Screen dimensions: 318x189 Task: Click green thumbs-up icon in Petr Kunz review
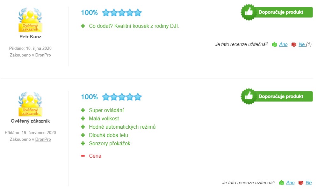pyautogui.click(x=274, y=44)
